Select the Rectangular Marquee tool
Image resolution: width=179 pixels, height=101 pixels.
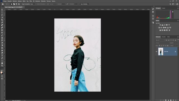pos(2,12)
